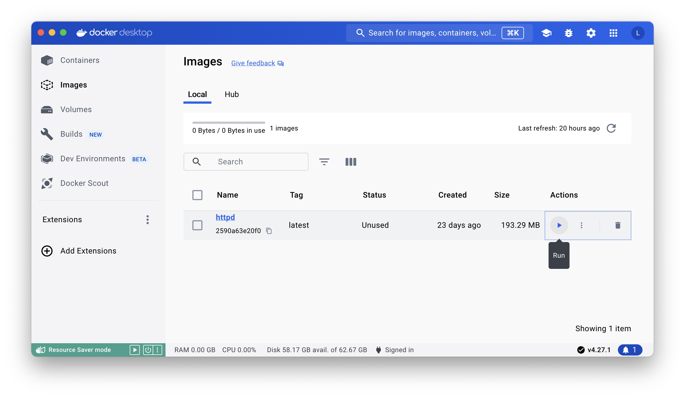Click the version v4.27.1 indicator

tap(594, 350)
